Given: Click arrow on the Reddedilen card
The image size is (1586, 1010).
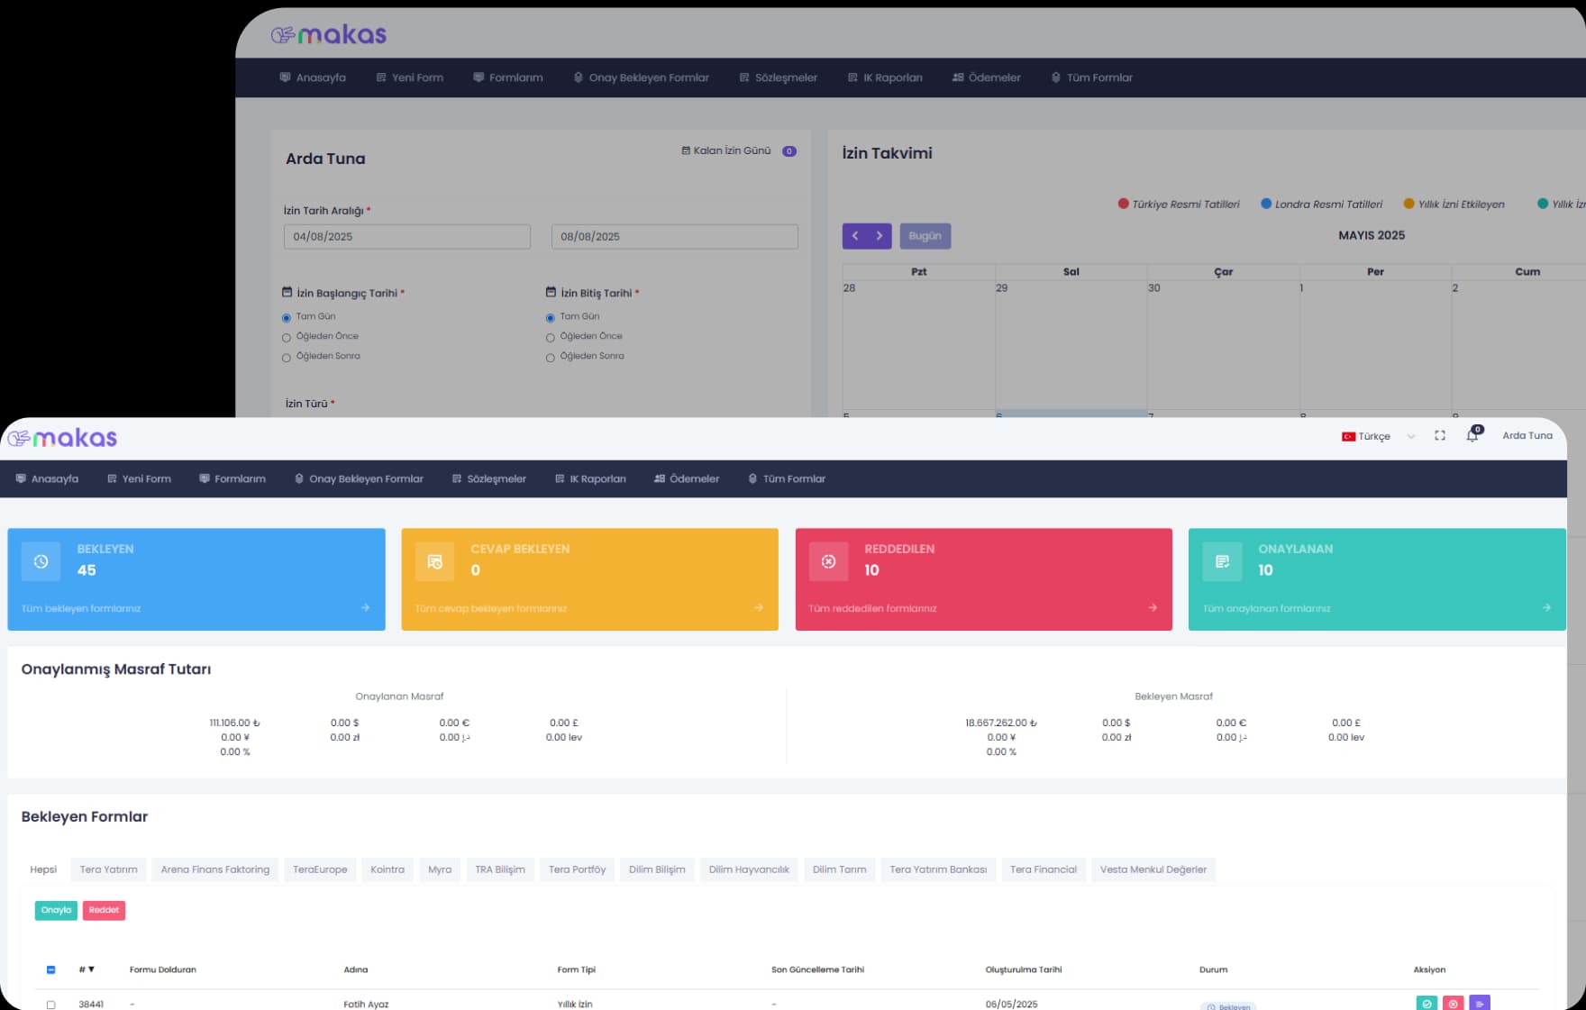Looking at the screenshot, I should (1153, 608).
